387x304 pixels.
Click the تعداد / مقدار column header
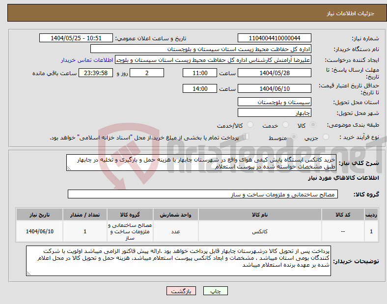pyautogui.click(x=85, y=215)
